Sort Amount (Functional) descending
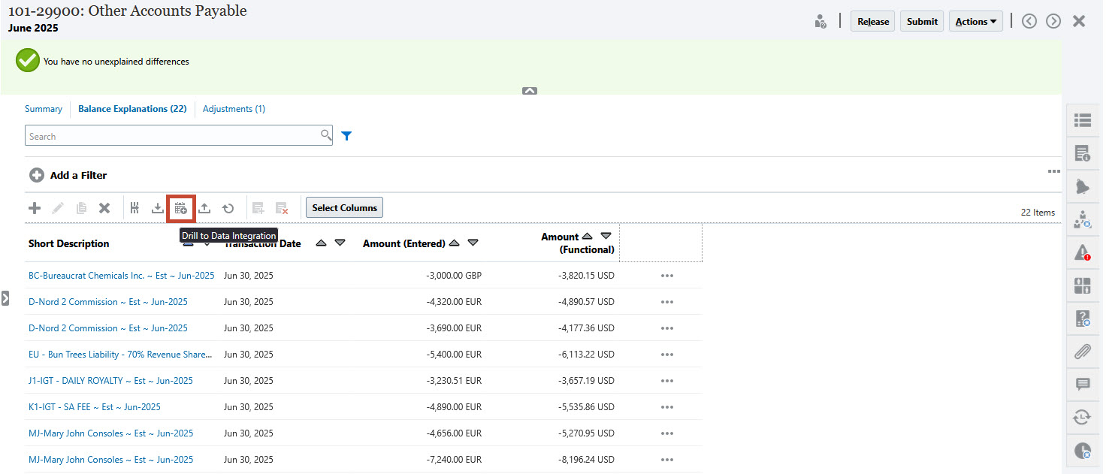This screenshot has width=1106, height=474. click(x=606, y=236)
